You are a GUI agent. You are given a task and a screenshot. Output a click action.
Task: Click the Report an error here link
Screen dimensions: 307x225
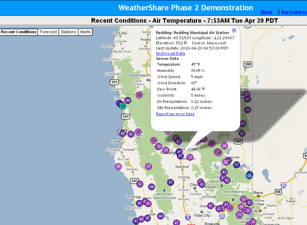[175, 114]
